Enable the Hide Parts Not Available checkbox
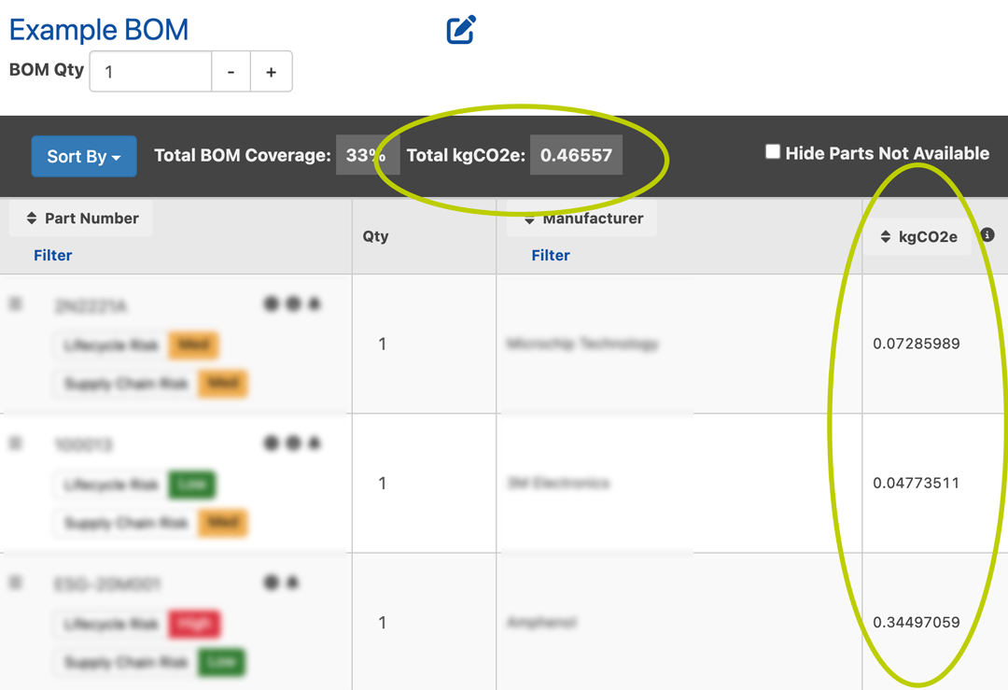 tap(773, 152)
